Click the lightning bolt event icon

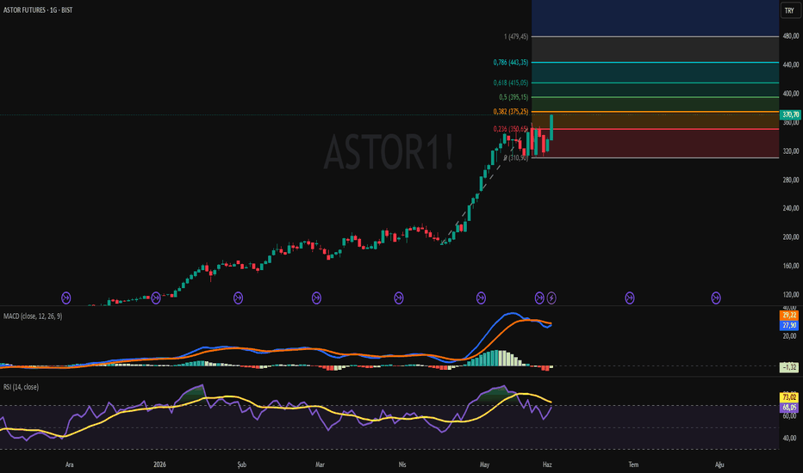coord(551,298)
